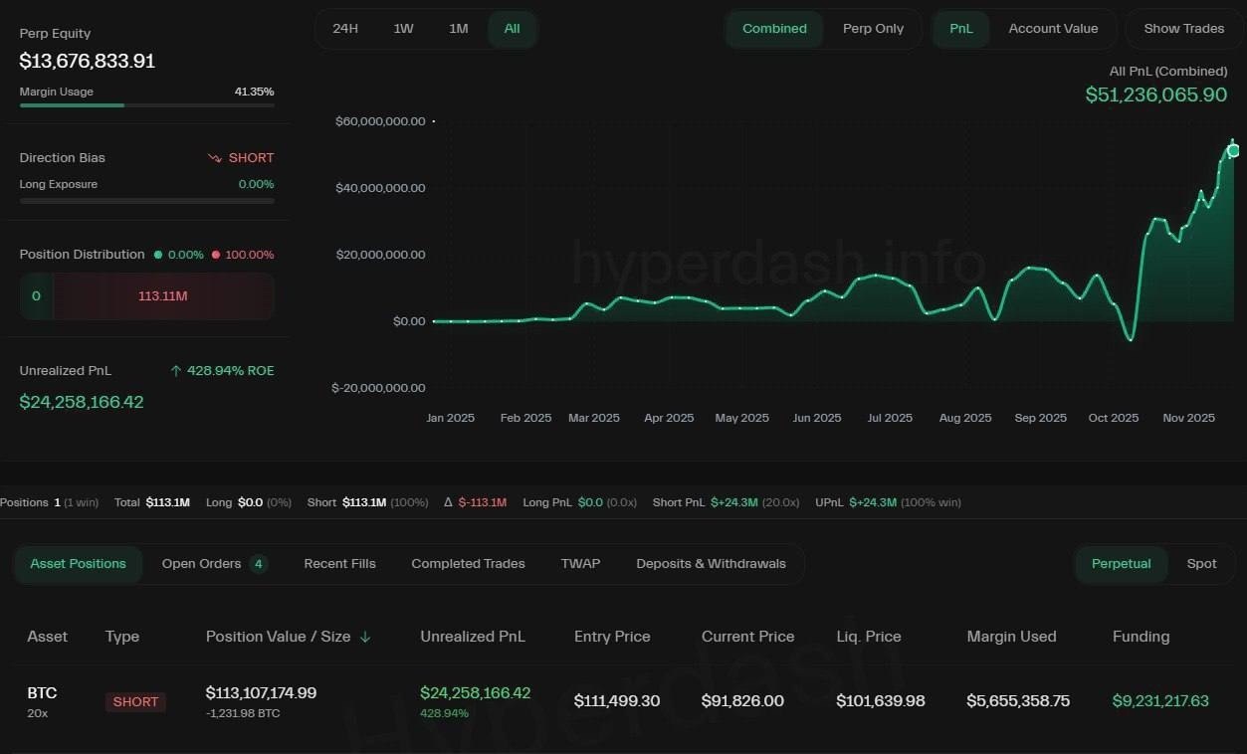Click the sort arrow next to Position Value

point(365,637)
